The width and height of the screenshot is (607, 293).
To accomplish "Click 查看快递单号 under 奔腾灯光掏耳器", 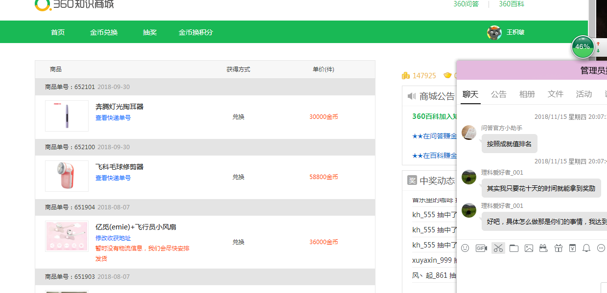I will tap(113, 118).
